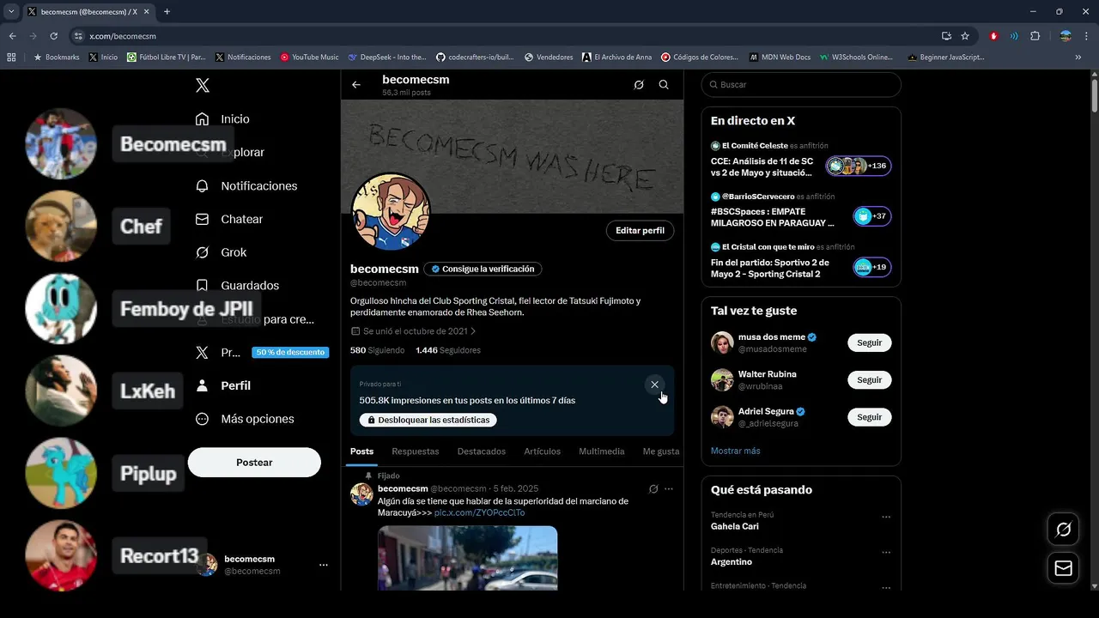Viewport: 1099px width, 618px height.
Task: Open pic.x.com link in pinned post
Action: point(479,512)
